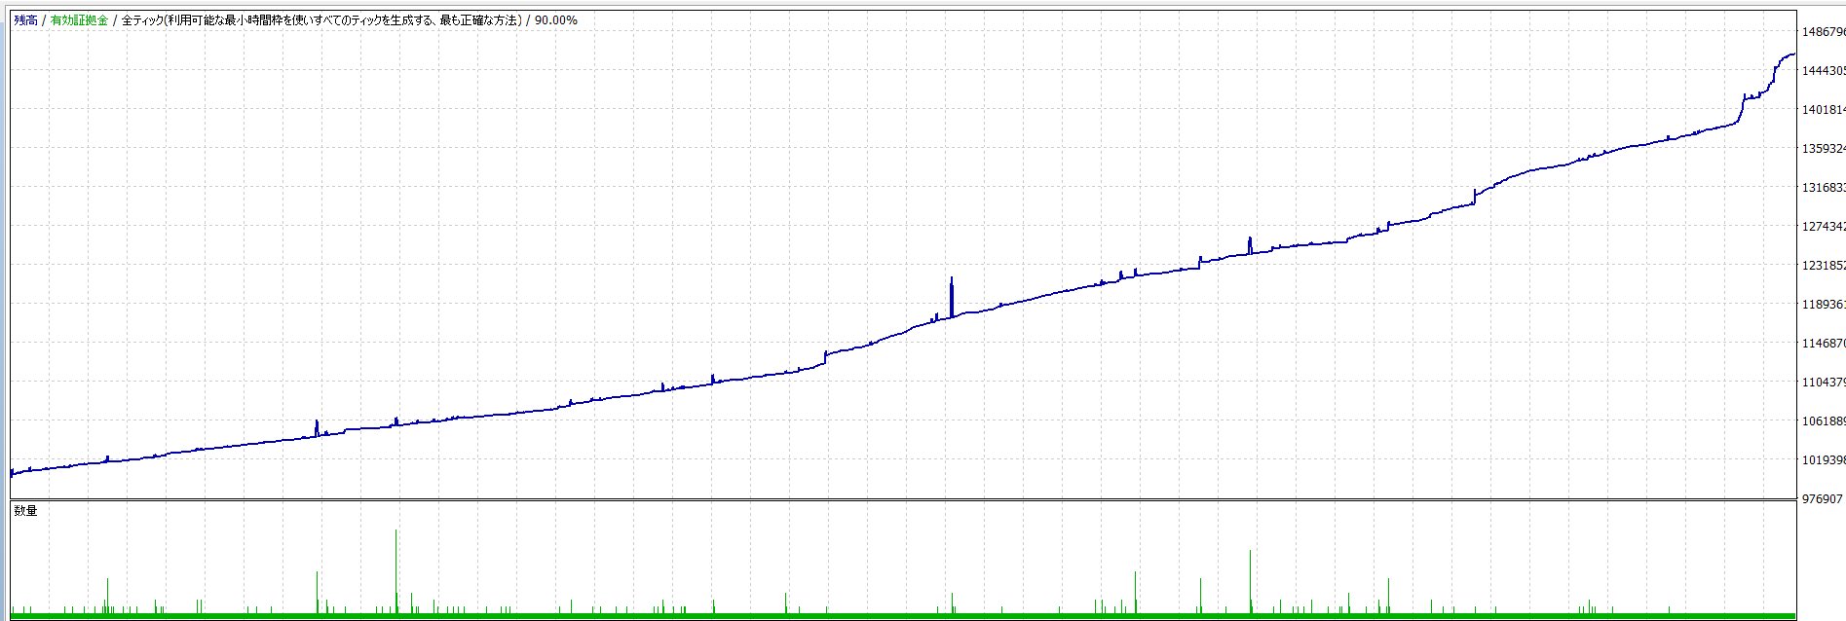Click the 976907 axis value
1846x621 pixels.
pos(1822,498)
